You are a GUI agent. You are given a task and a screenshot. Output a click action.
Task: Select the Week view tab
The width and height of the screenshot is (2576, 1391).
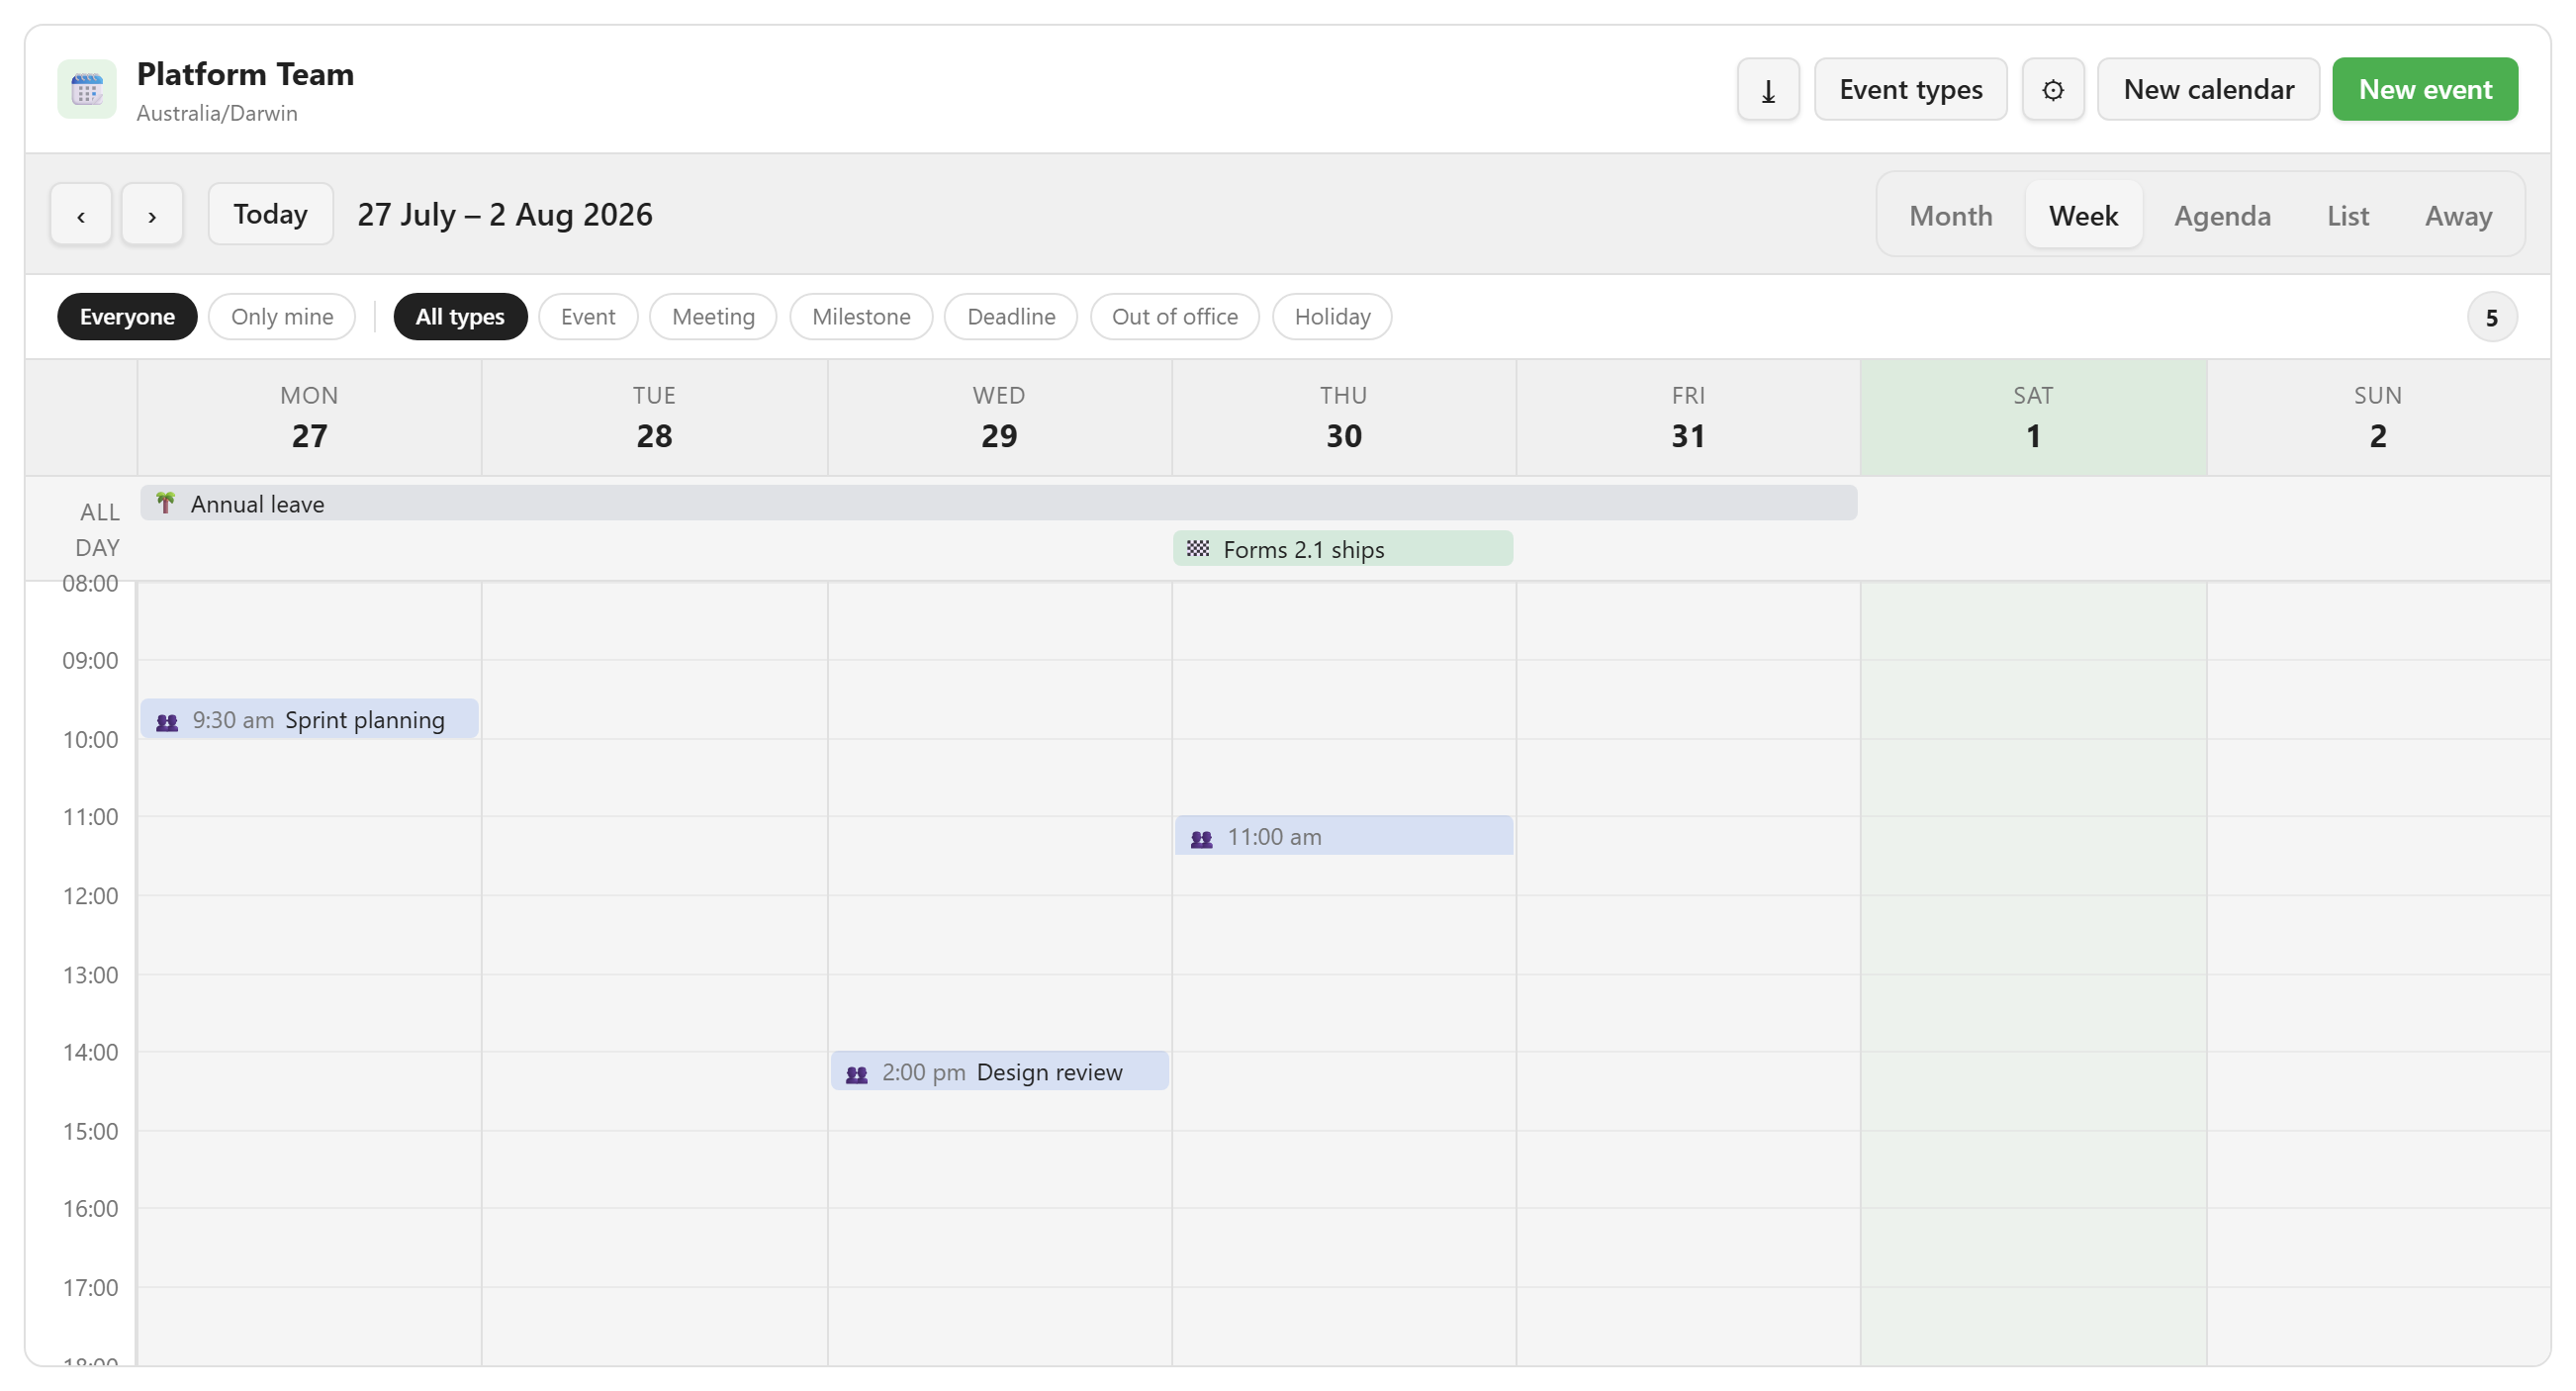tap(2082, 215)
